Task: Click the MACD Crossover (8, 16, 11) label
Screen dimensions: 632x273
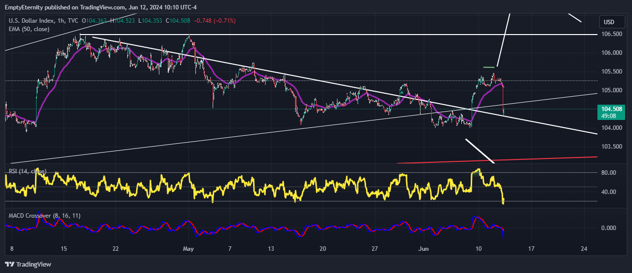Action: click(x=45, y=216)
